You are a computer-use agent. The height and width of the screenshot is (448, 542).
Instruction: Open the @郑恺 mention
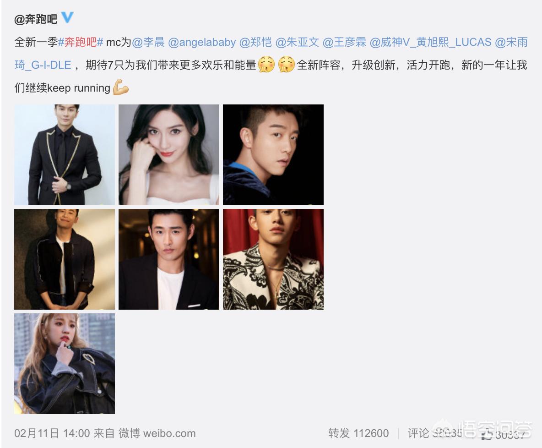(x=255, y=42)
